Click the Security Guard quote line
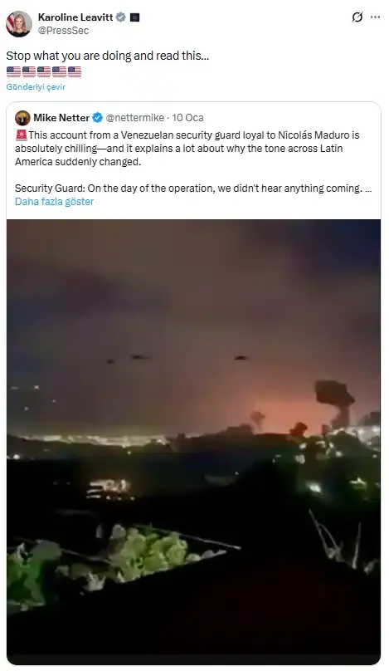 pyautogui.click(x=193, y=189)
